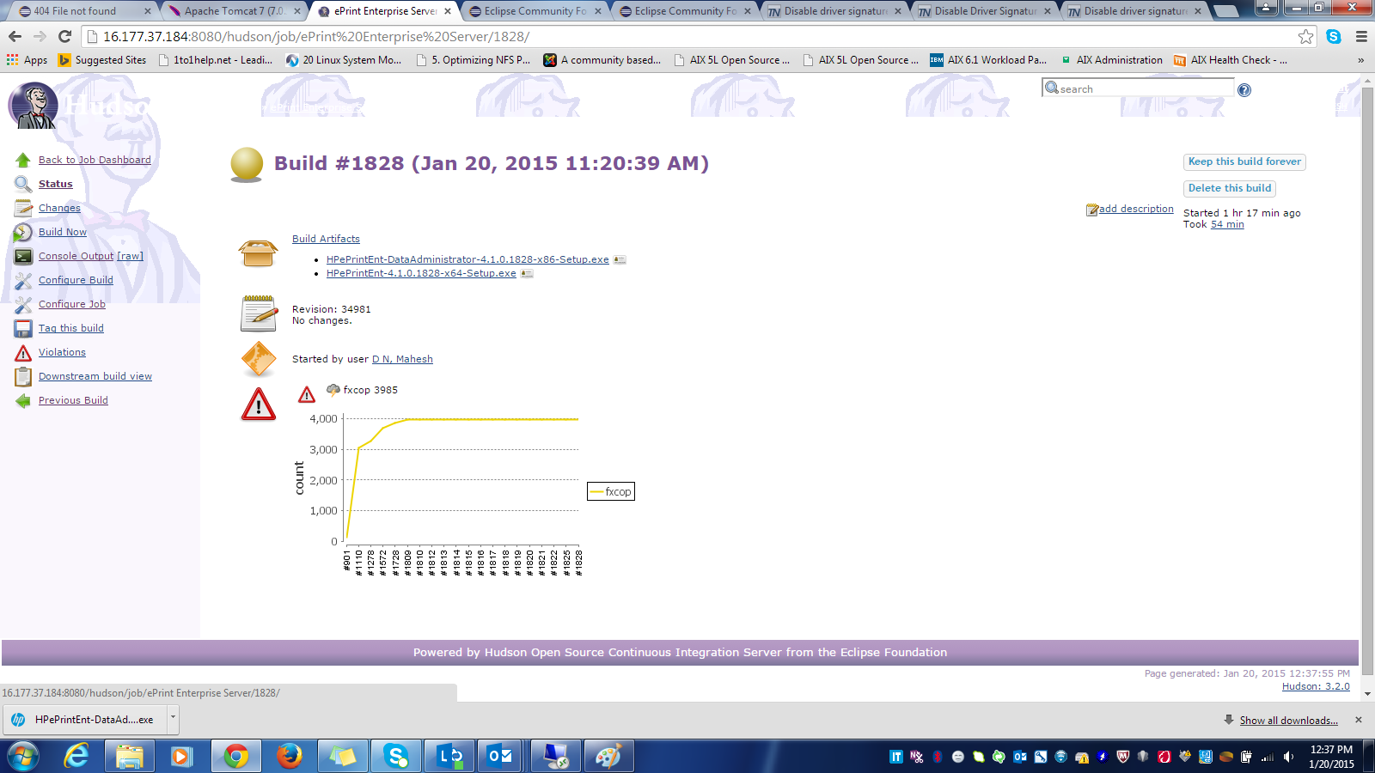
Task: Open the AIX Administration bookmark
Action: (x=1111, y=60)
